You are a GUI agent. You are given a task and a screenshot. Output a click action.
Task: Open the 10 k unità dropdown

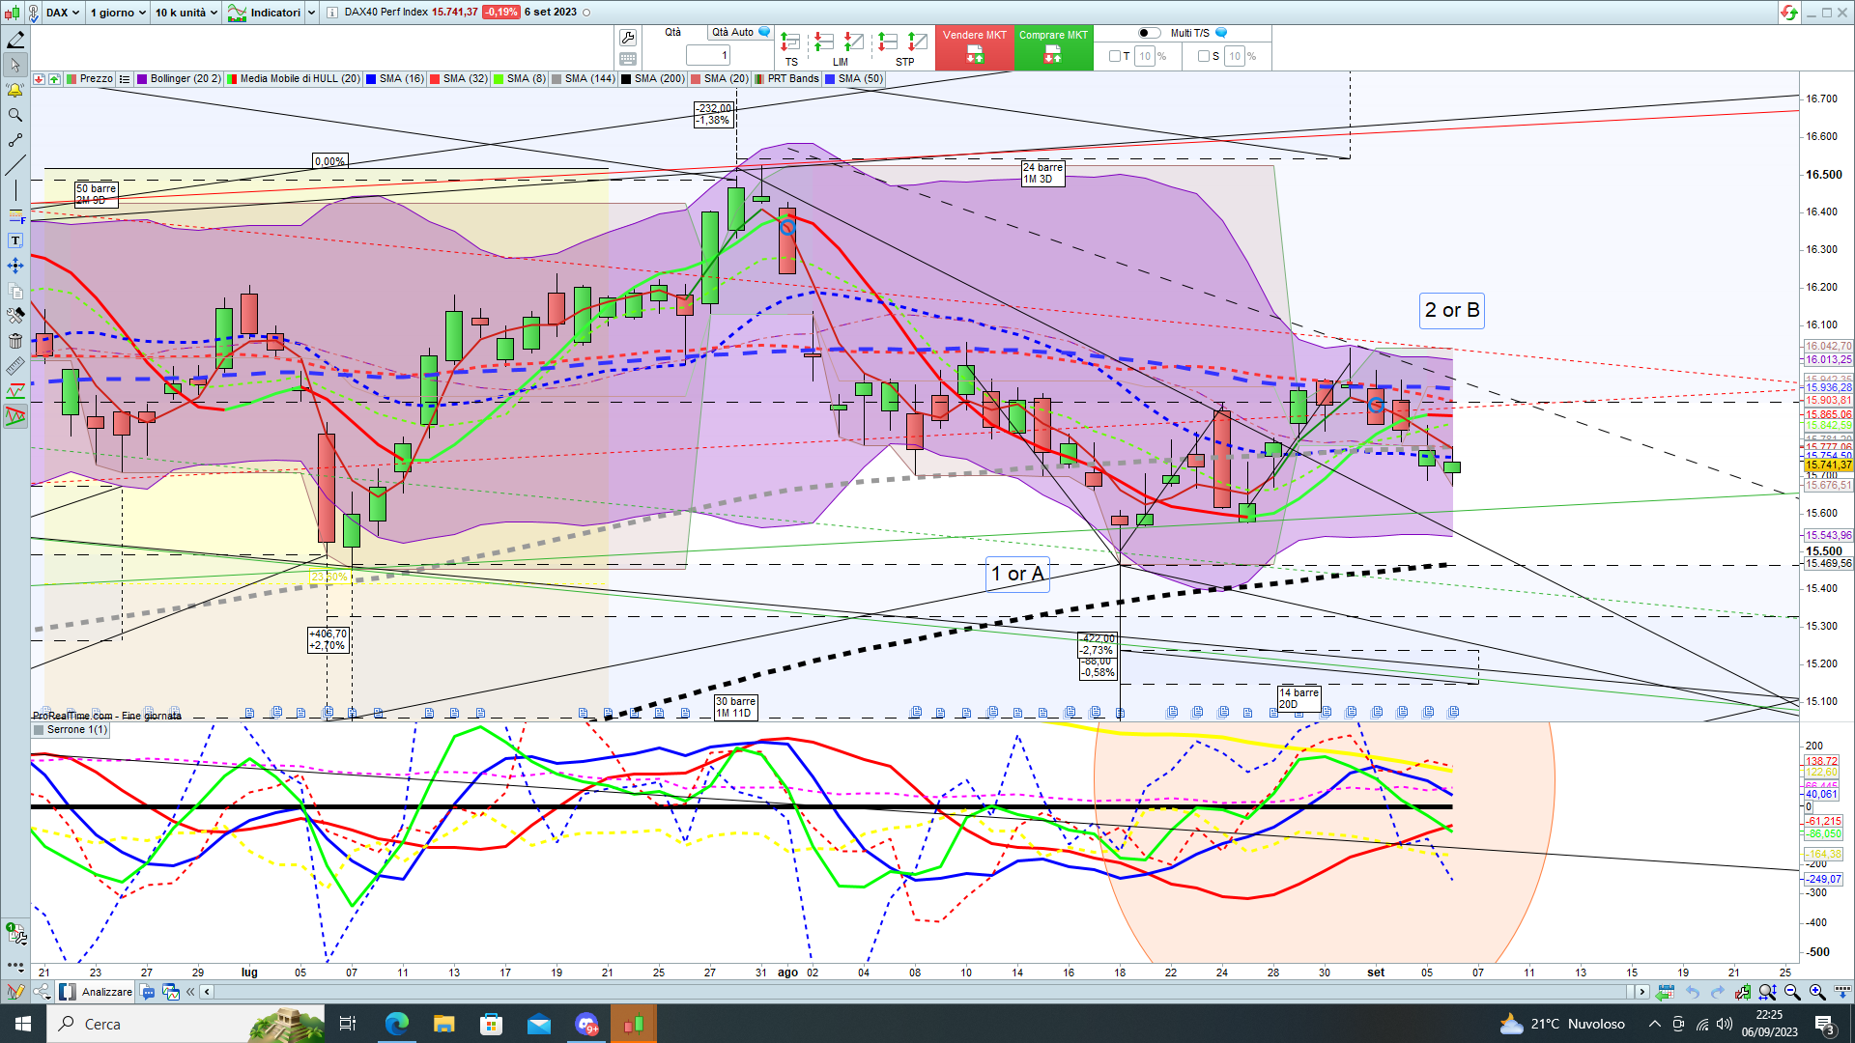point(186,13)
